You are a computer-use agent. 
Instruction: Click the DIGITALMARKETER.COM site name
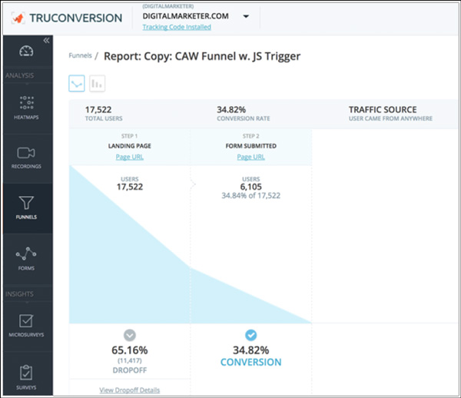coord(185,16)
